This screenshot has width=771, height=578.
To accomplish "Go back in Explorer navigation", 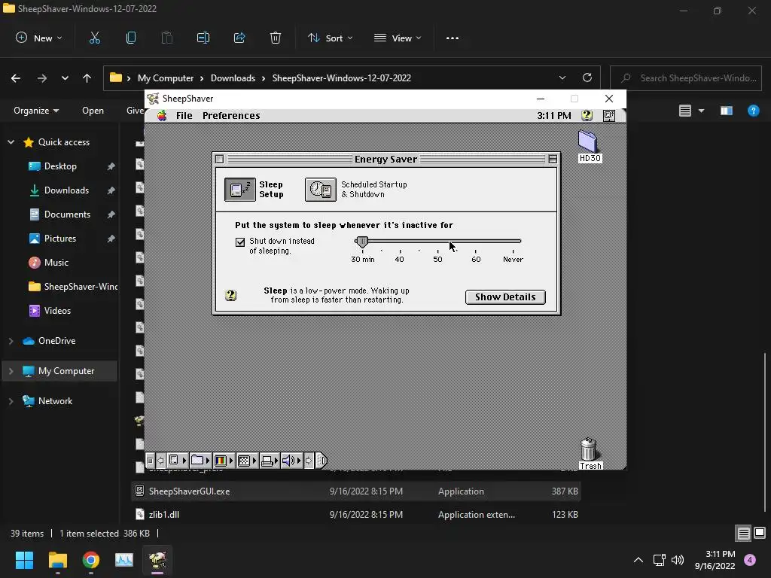I will 16,78.
